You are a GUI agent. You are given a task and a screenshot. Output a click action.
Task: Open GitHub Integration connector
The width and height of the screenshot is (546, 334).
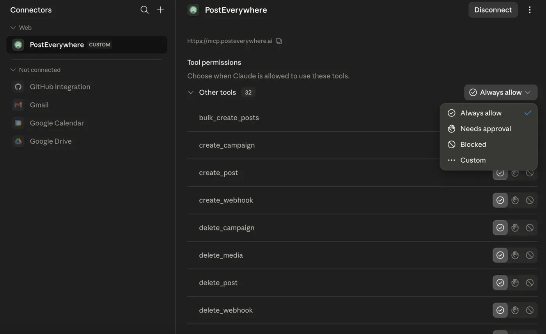(87, 87)
